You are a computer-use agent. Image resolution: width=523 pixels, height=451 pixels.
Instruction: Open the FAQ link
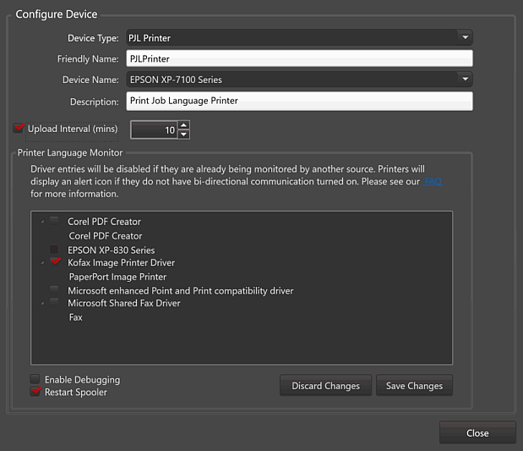tap(433, 181)
